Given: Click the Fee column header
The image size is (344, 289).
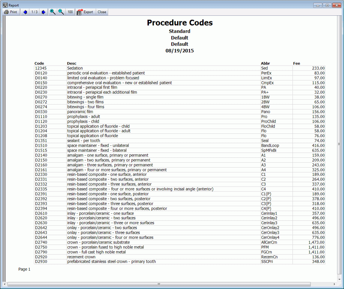Looking at the screenshot, I should [x=297, y=63].
